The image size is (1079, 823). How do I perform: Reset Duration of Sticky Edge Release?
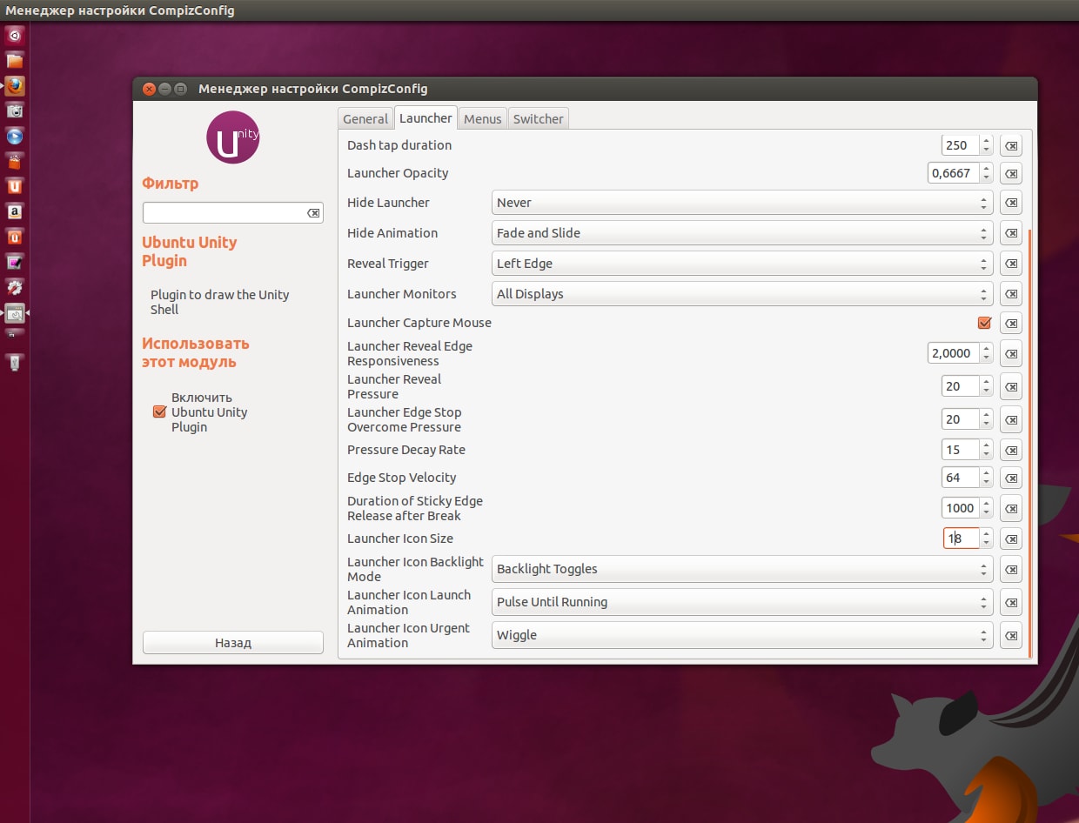[x=1010, y=508]
